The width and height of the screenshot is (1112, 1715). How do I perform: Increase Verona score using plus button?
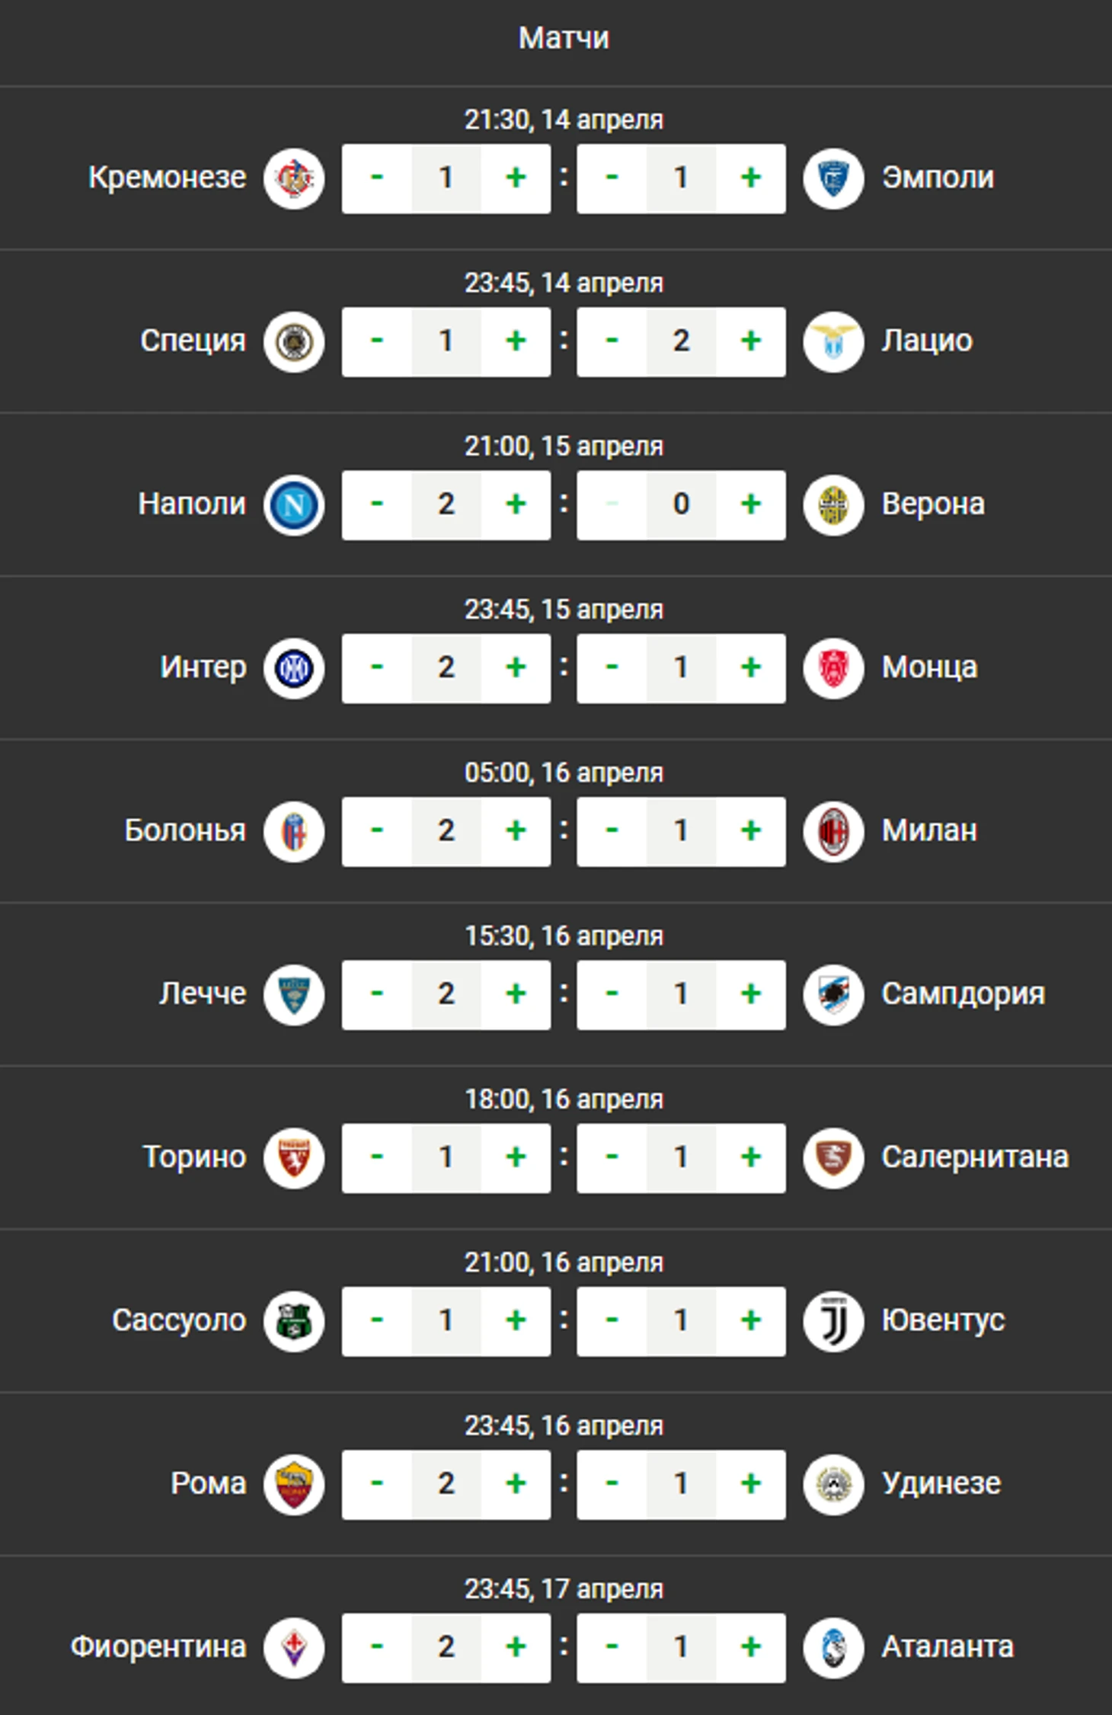tap(751, 505)
